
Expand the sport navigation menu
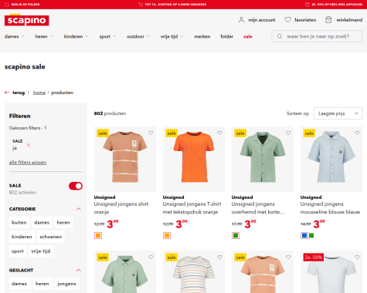pyautogui.click(x=107, y=36)
